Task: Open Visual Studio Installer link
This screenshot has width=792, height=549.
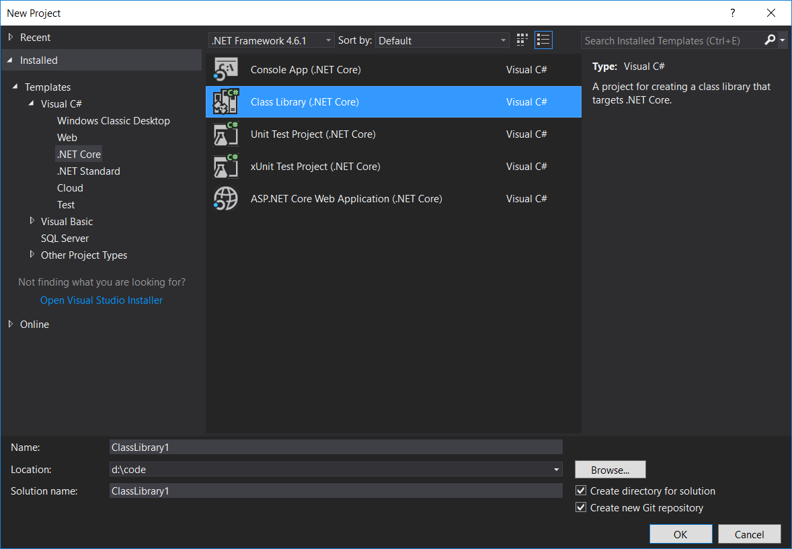Action: [x=101, y=300]
